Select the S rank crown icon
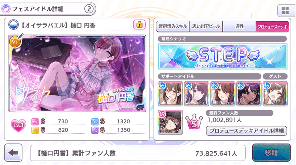 [x=194, y=122]
